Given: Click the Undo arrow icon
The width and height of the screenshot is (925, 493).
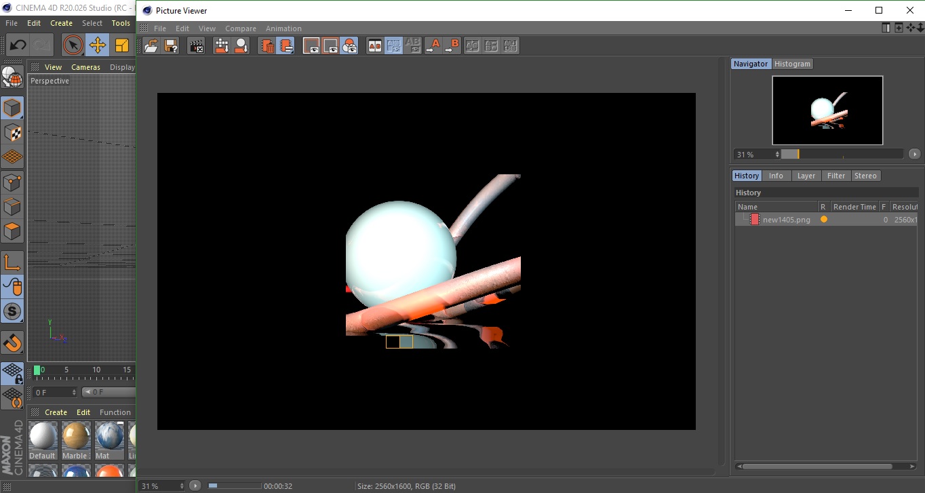Looking at the screenshot, I should click(18, 45).
